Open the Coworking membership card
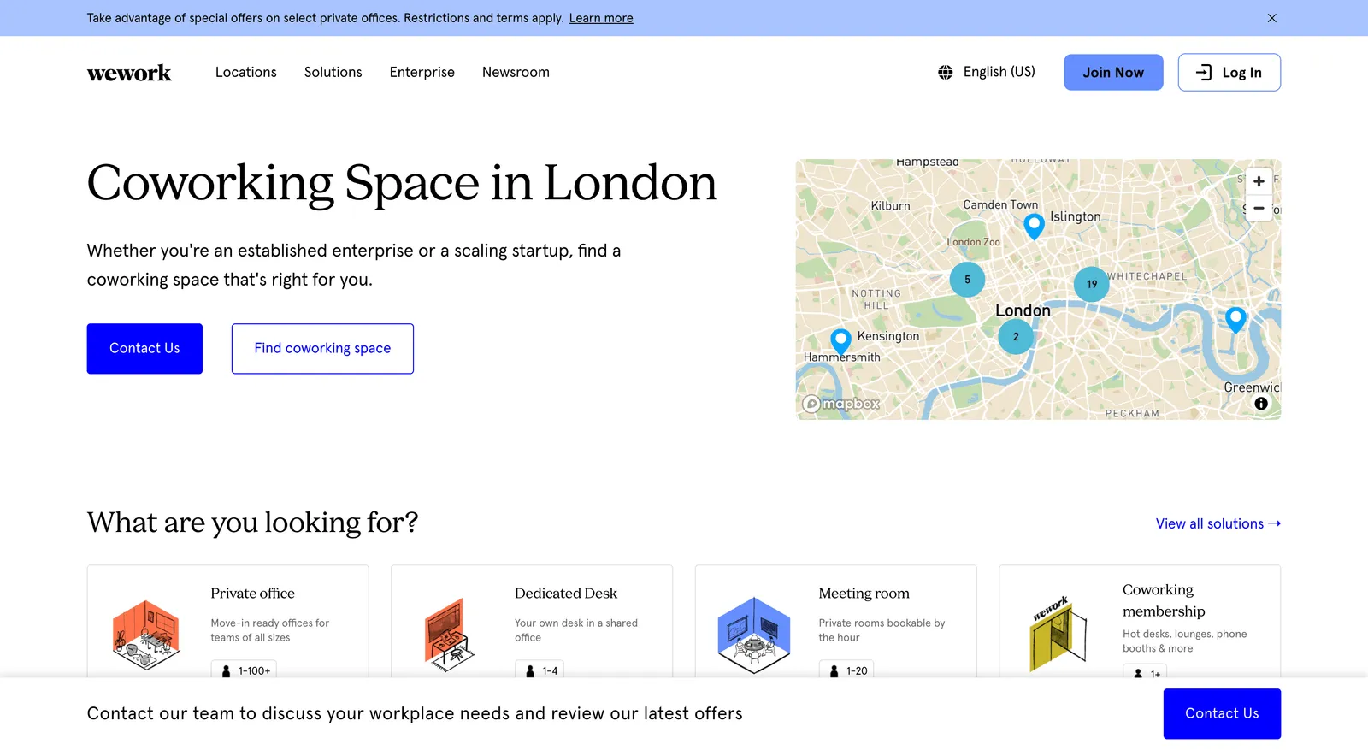Viewport: 1368px width, 750px height. coord(1140,622)
